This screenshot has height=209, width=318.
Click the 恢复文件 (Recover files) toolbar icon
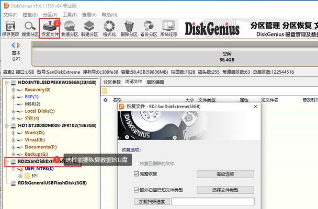pyautogui.click(x=50, y=26)
